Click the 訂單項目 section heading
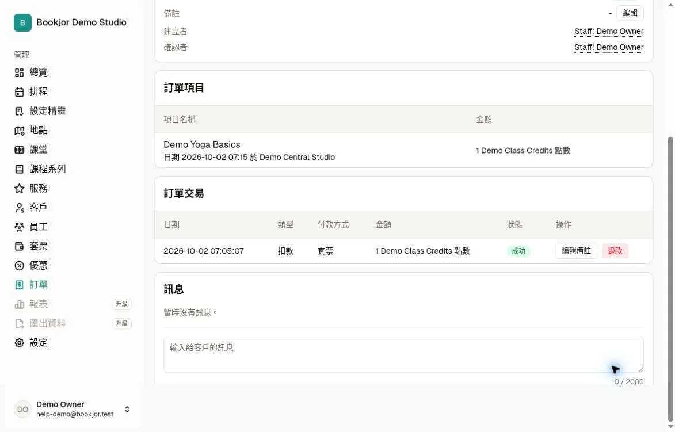Image resolution: width=675 pixels, height=432 pixels. 184,88
